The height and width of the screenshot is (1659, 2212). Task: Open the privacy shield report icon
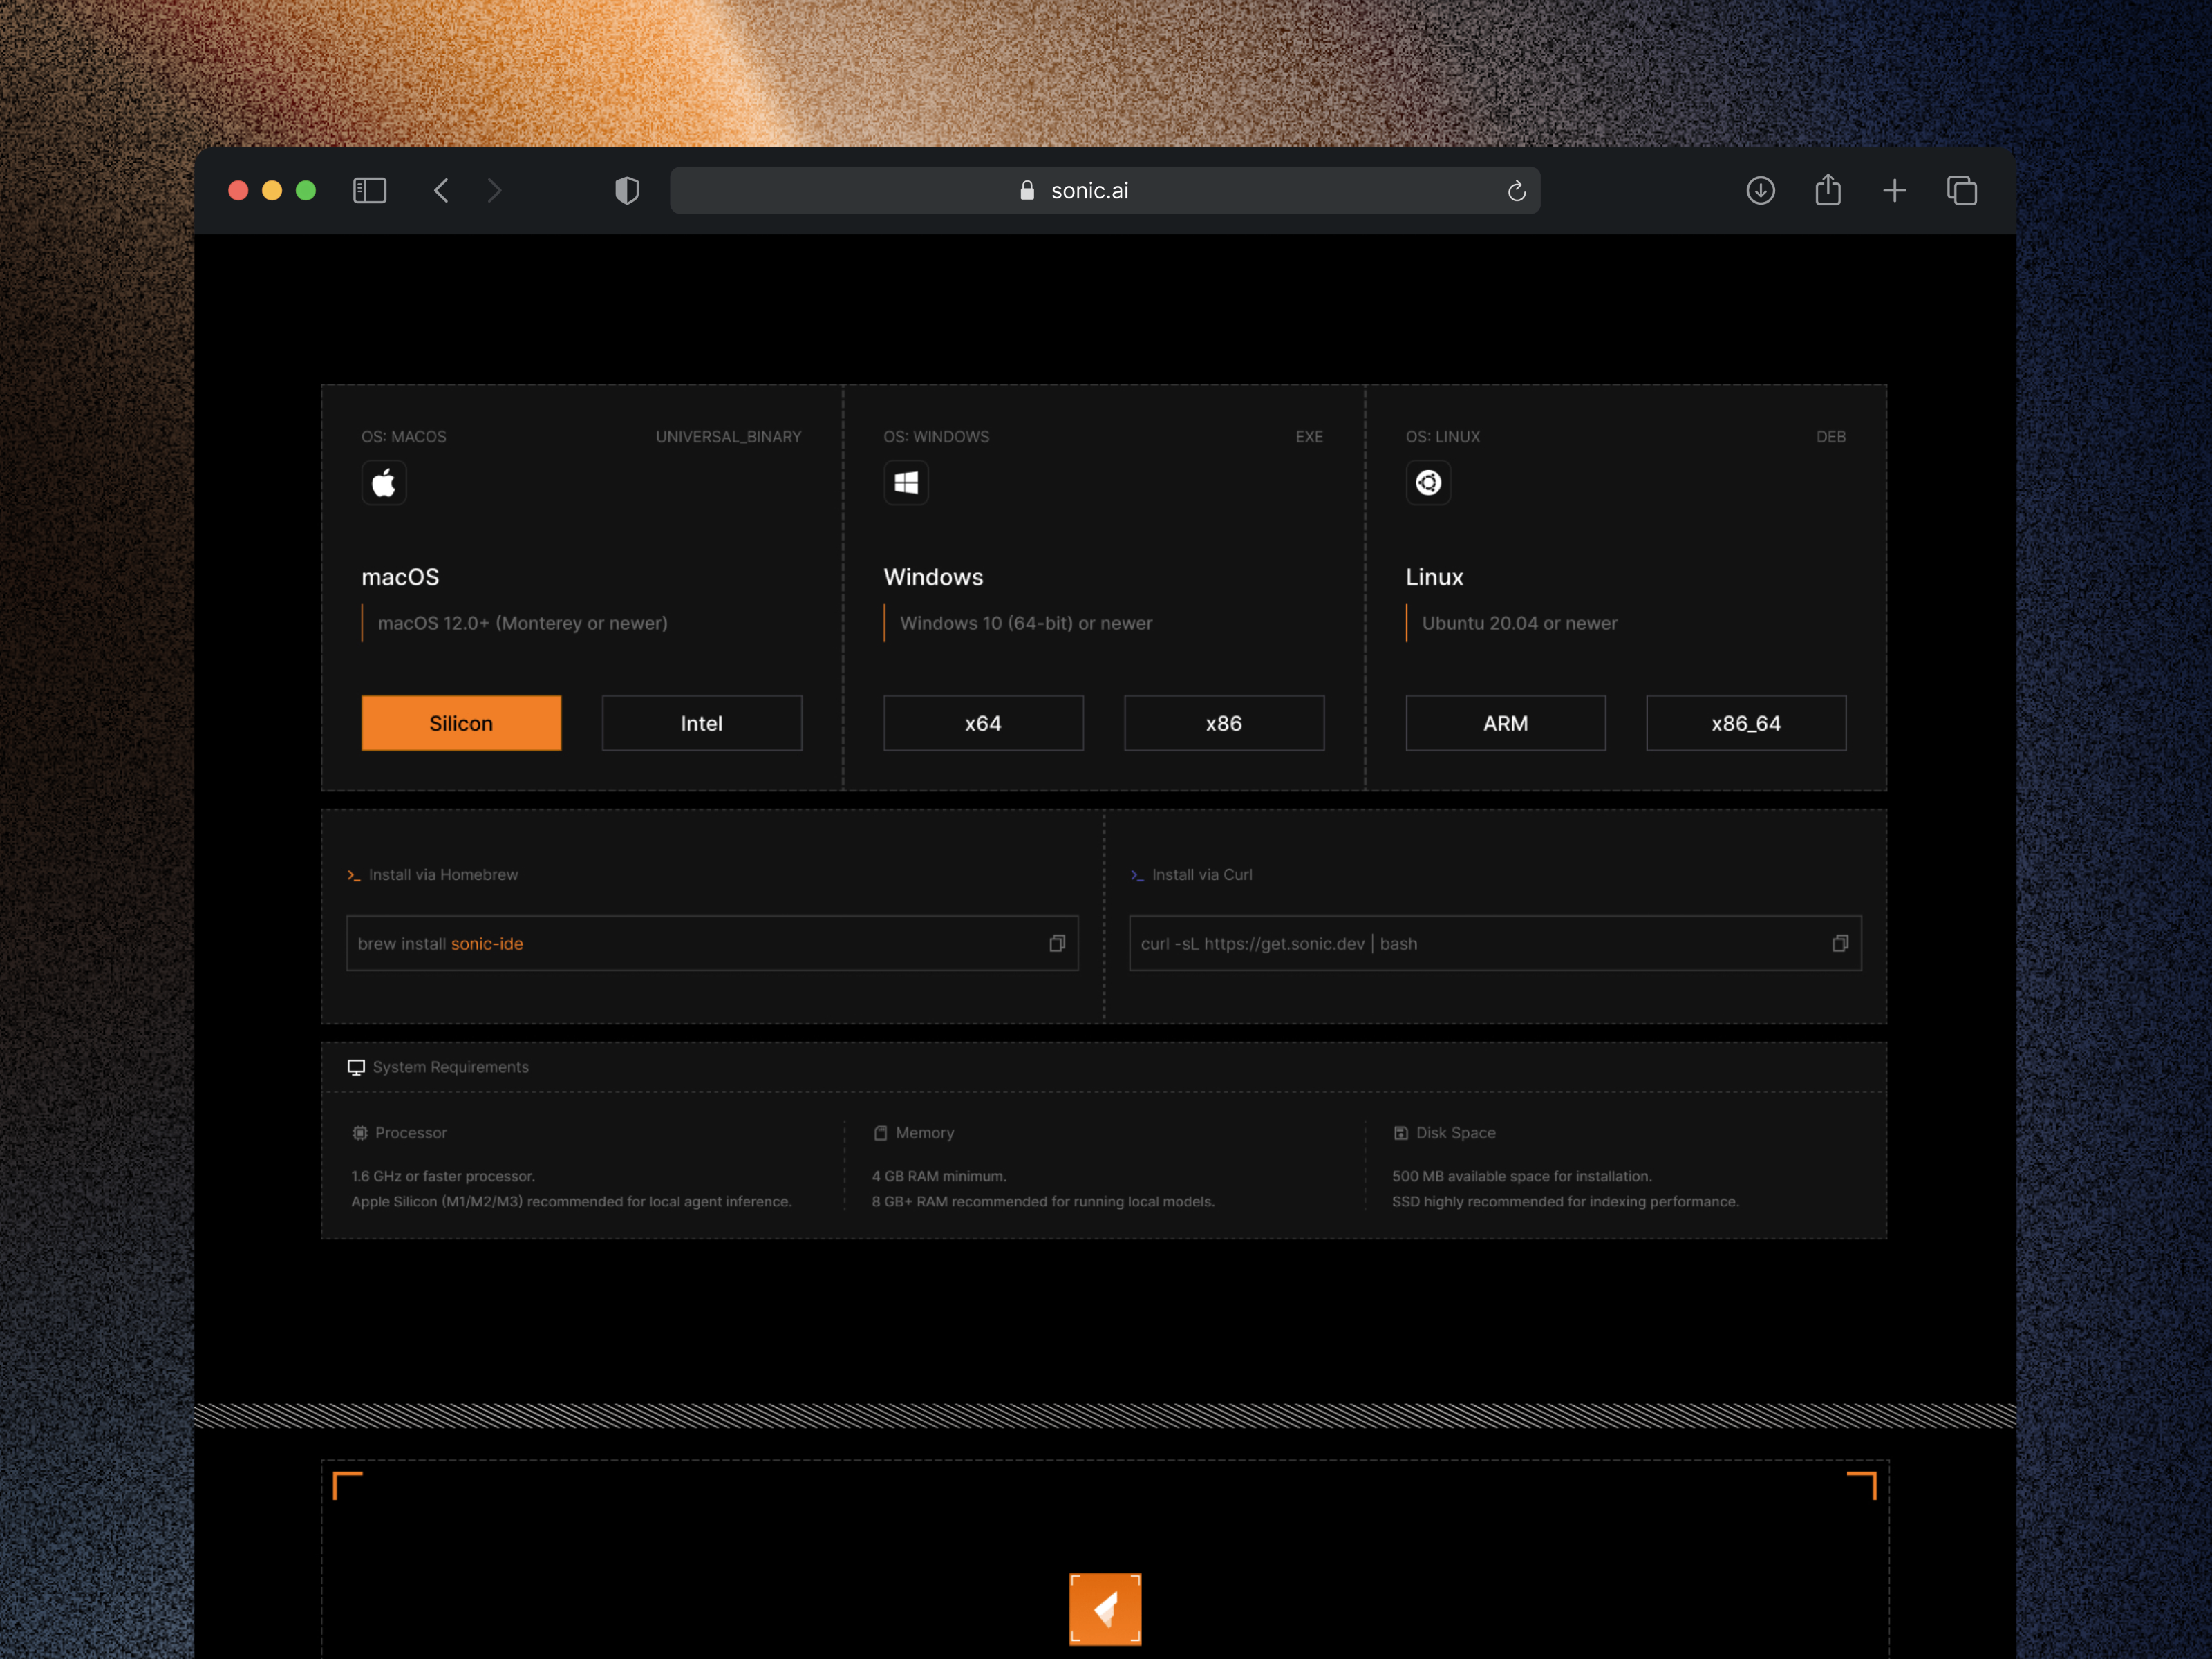pyautogui.click(x=627, y=190)
